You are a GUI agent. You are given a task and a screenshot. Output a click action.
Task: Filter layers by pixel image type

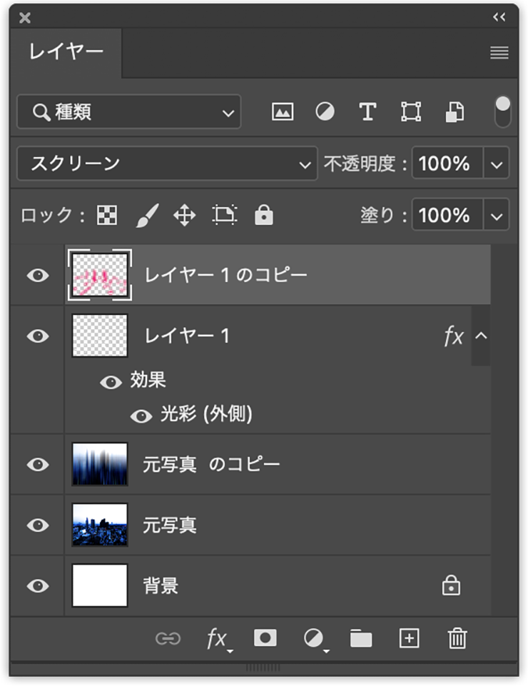click(x=283, y=112)
